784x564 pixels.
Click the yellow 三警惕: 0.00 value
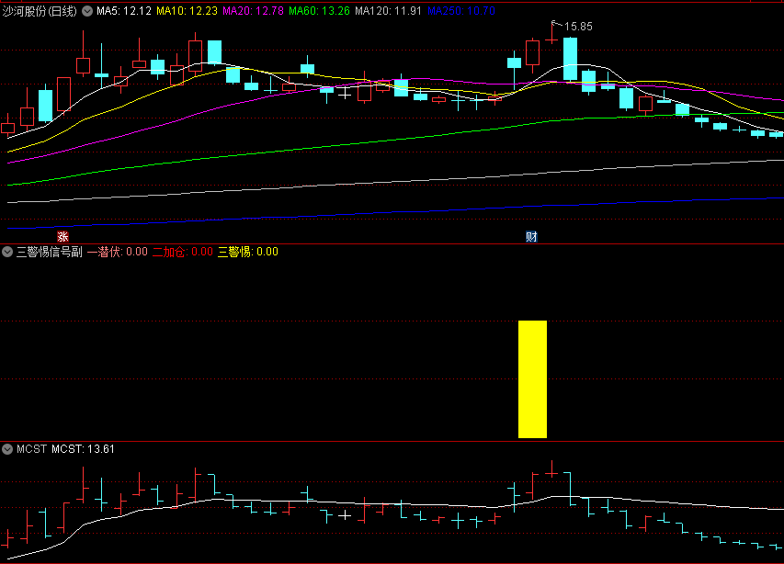click(248, 252)
